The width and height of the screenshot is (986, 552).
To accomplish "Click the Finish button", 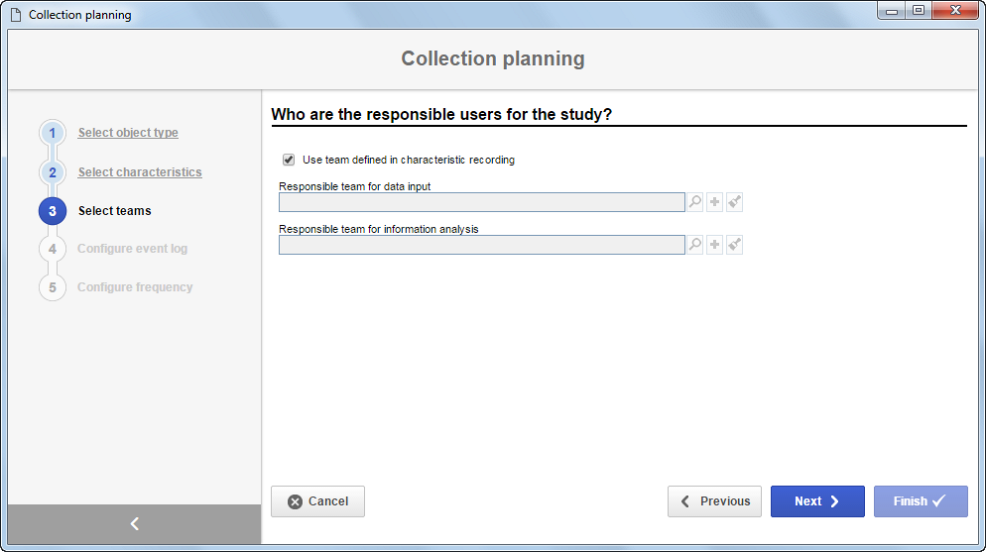I will tap(921, 501).
